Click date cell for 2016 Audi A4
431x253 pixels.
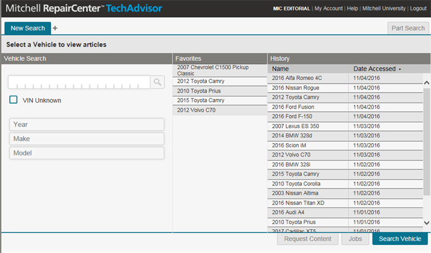[x=385, y=212]
